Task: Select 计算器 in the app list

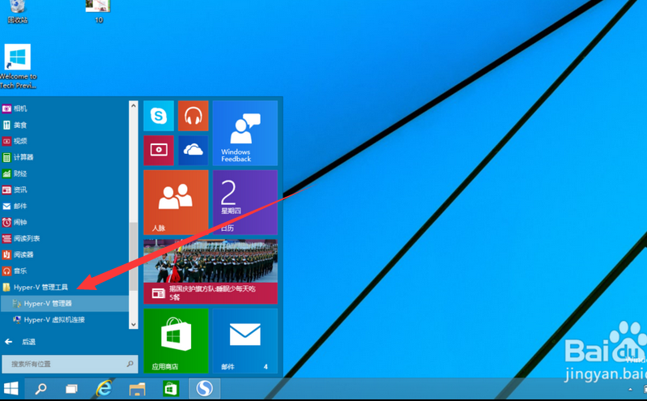Action: click(23, 157)
